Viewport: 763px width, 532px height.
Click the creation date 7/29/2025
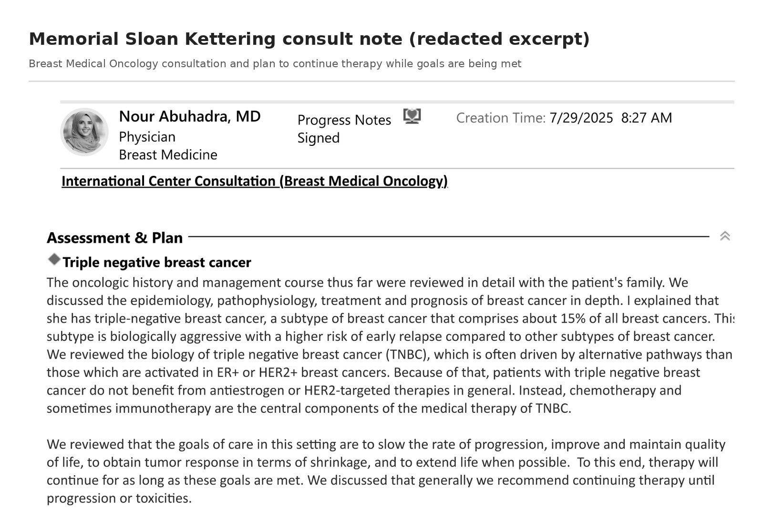click(x=581, y=118)
